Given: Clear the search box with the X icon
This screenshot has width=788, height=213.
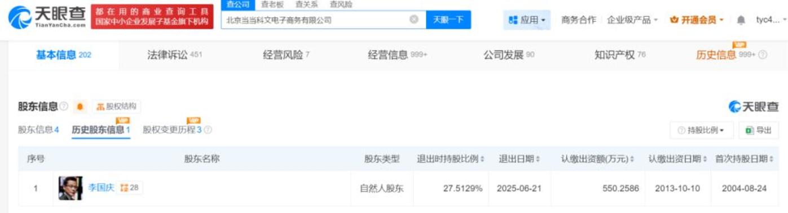Looking at the screenshot, I should [413, 20].
